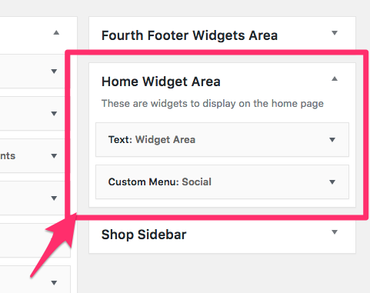370x293 pixels.
Task: Click the home page widgets description text
Action: click(212, 104)
